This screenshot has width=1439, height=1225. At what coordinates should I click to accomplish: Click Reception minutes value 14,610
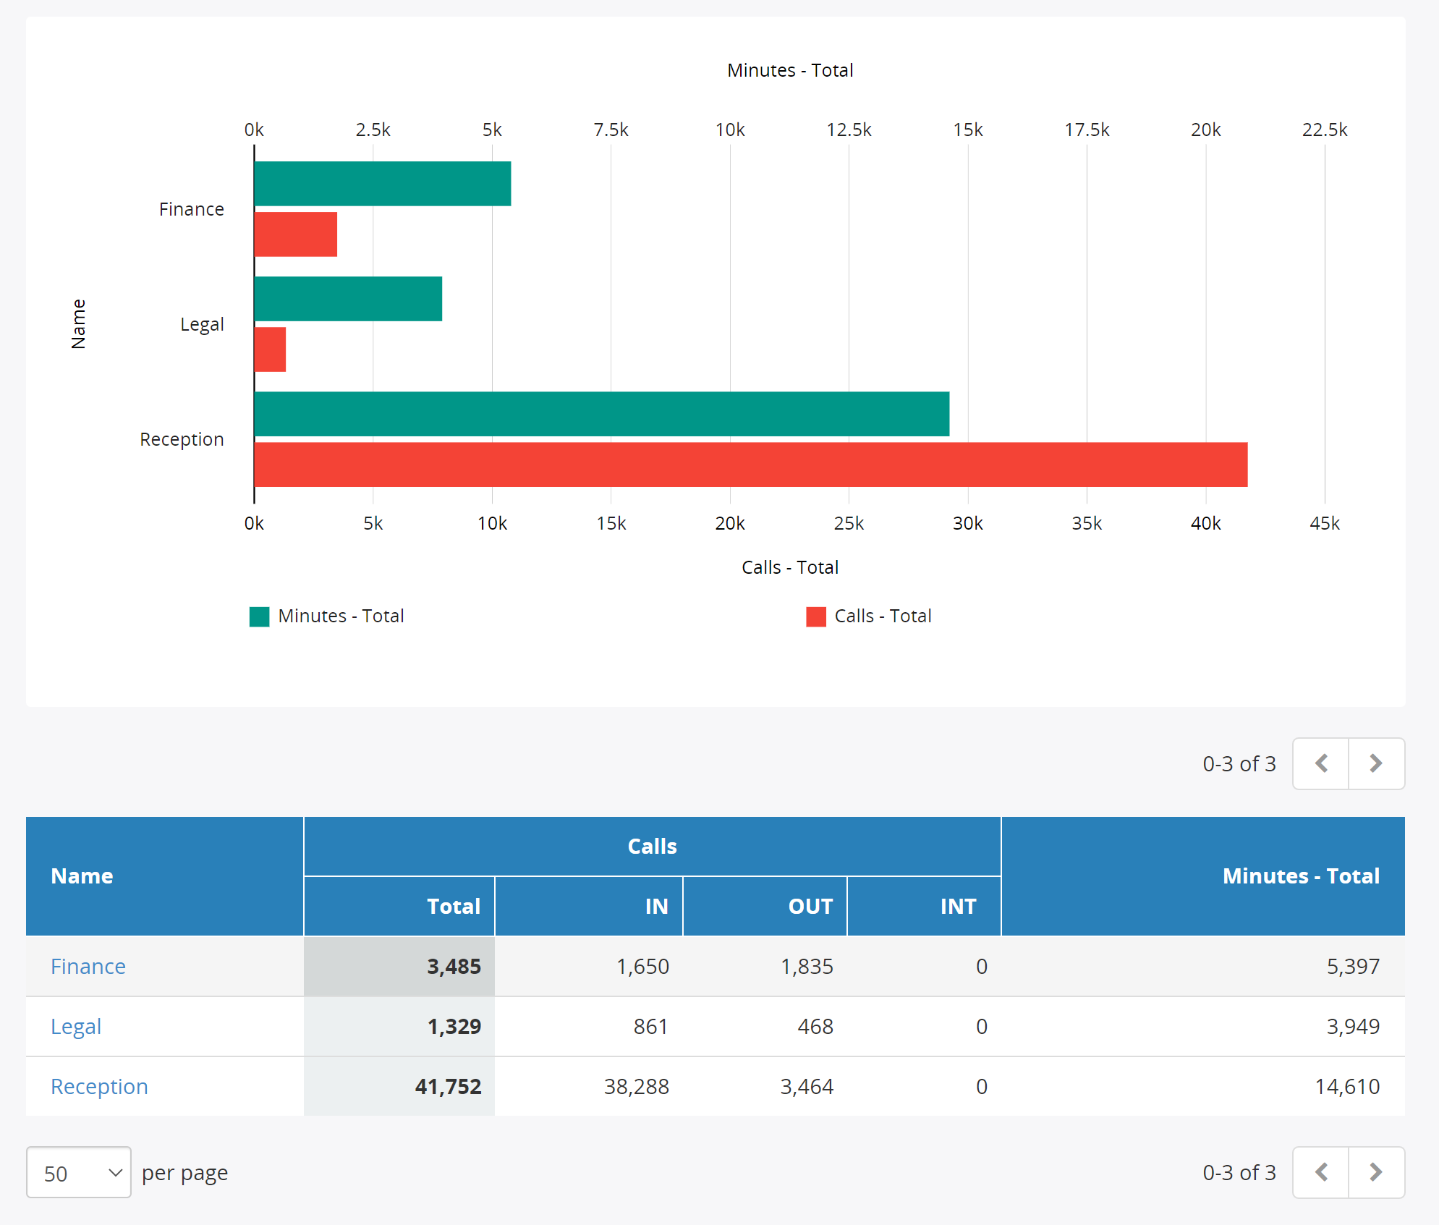(x=1347, y=1086)
